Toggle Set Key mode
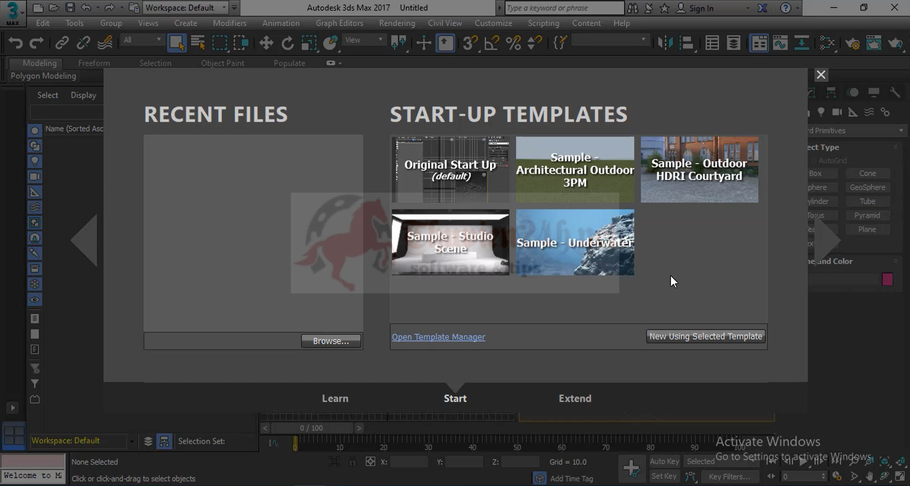 (x=664, y=476)
